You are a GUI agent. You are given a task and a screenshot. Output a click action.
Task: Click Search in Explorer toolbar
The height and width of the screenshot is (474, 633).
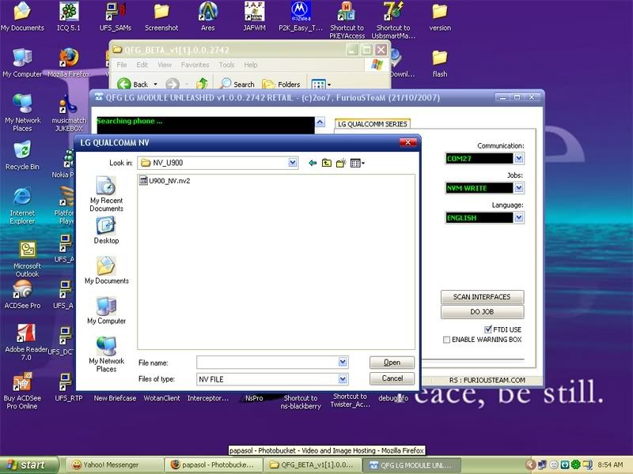point(238,85)
